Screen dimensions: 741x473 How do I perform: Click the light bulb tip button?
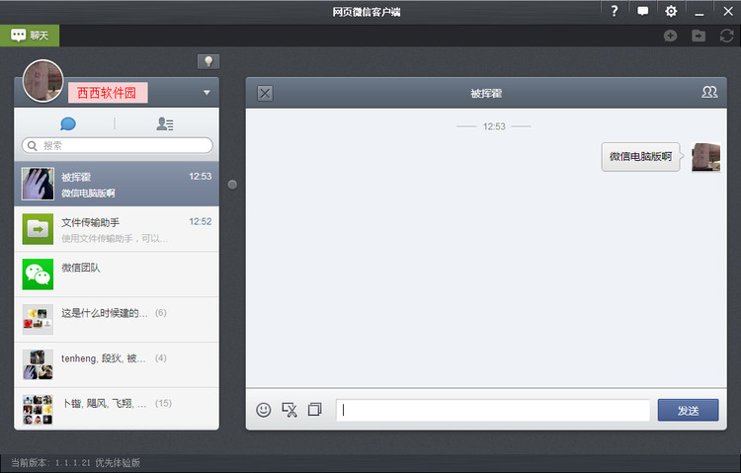tap(208, 61)
